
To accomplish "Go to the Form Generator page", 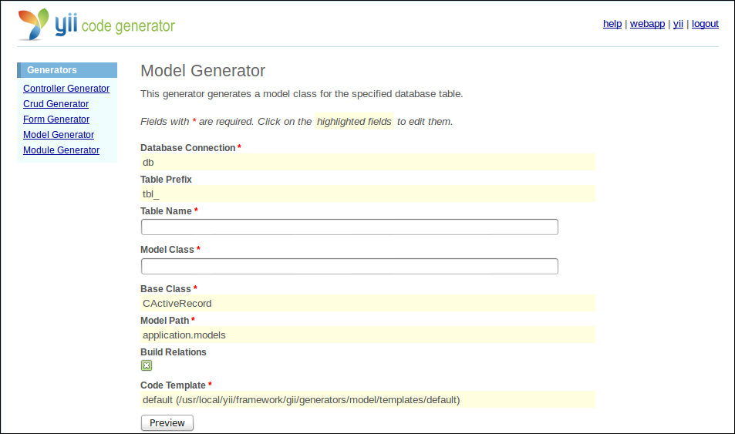I will tap(56, 119).
